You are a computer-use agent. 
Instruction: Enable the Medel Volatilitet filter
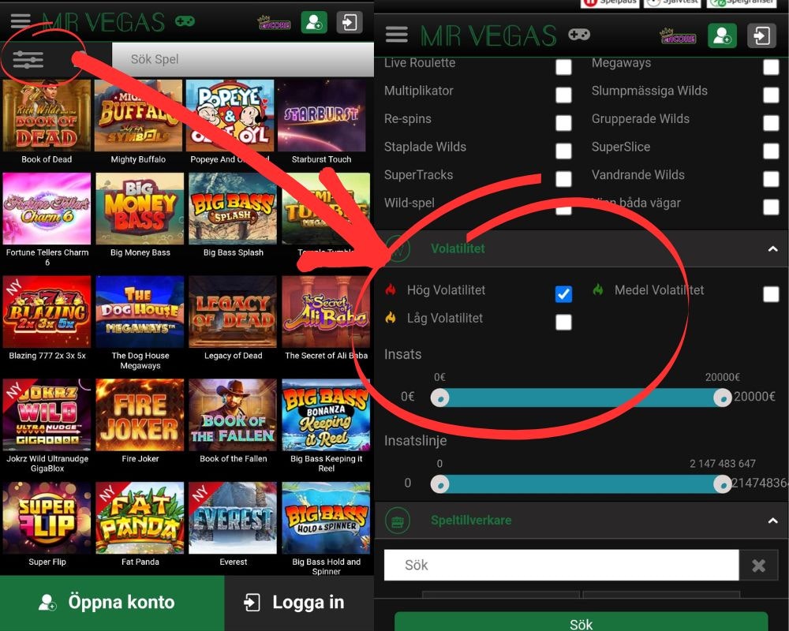771,293
